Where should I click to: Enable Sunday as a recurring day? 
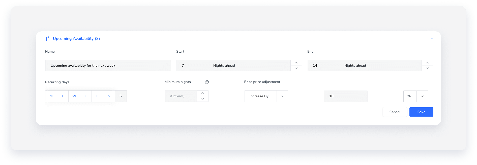tap(121, 96)
